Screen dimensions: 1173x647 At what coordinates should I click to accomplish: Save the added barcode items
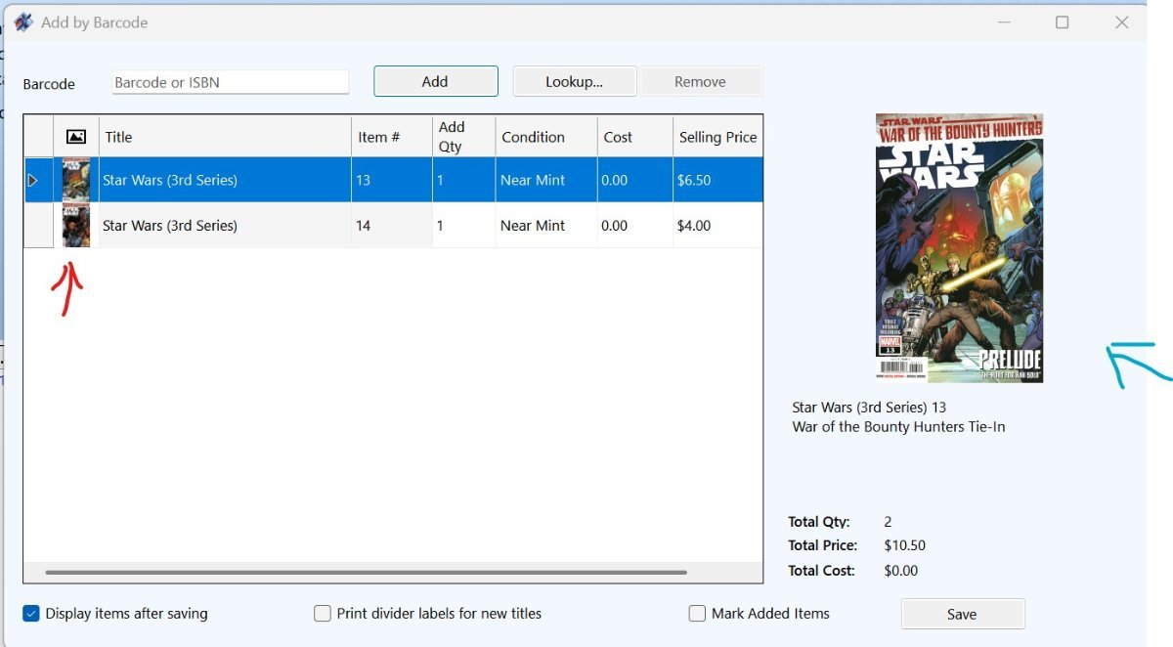[962, 614]
